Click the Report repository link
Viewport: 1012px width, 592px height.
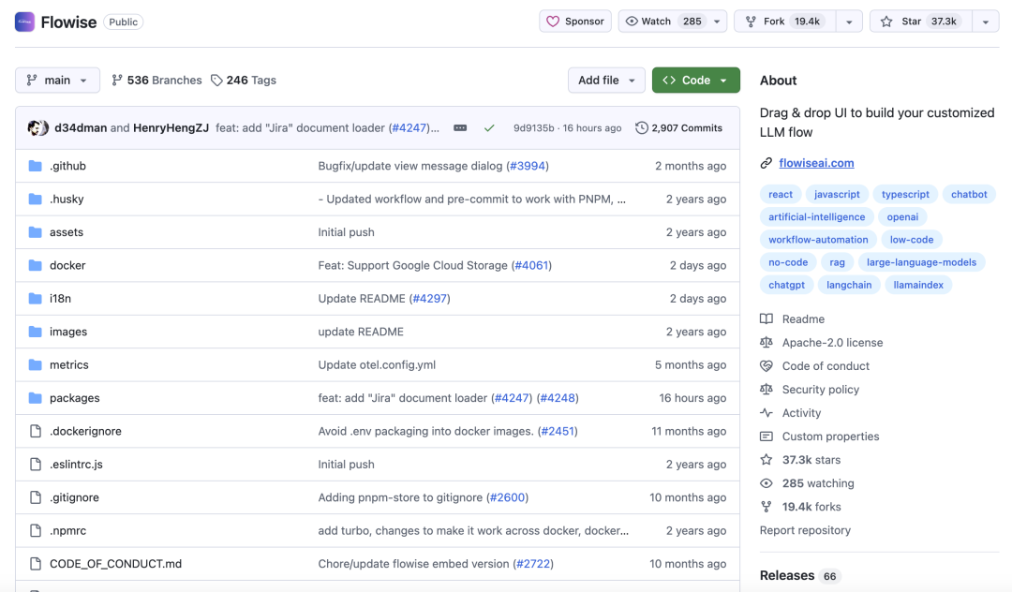pyautogui.click(x=805, y=530)
